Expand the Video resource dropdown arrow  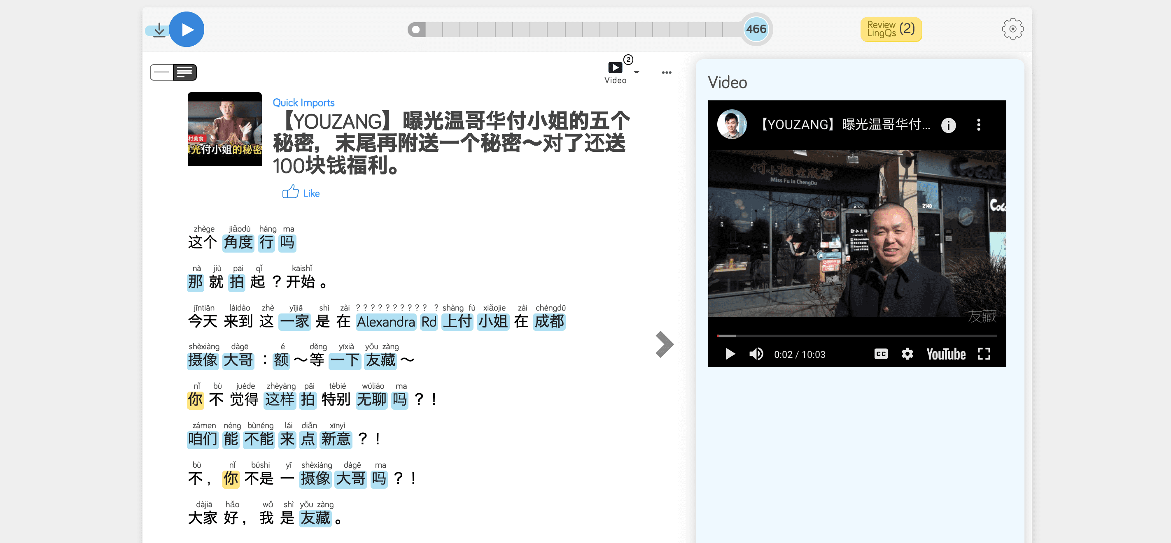tap(637, 72)
